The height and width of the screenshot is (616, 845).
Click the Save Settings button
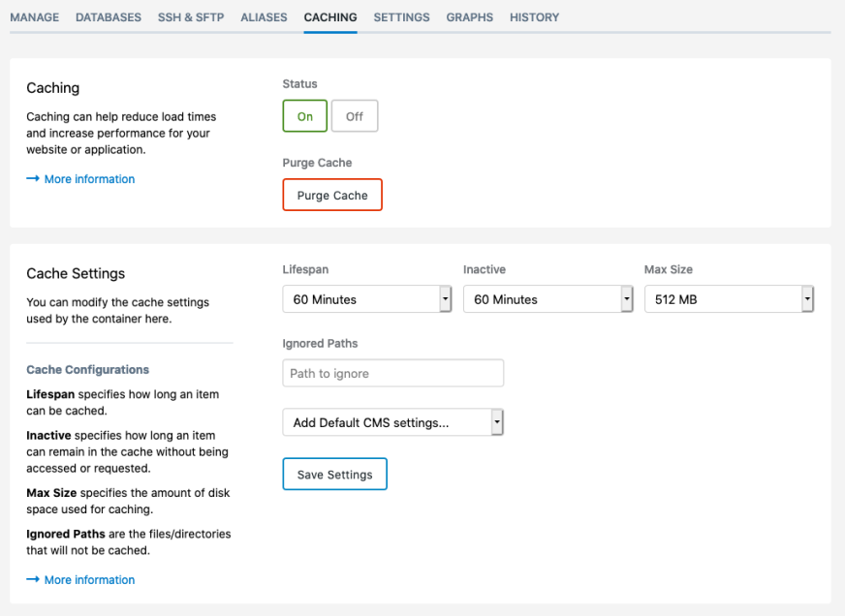click(x=334, y=474)
